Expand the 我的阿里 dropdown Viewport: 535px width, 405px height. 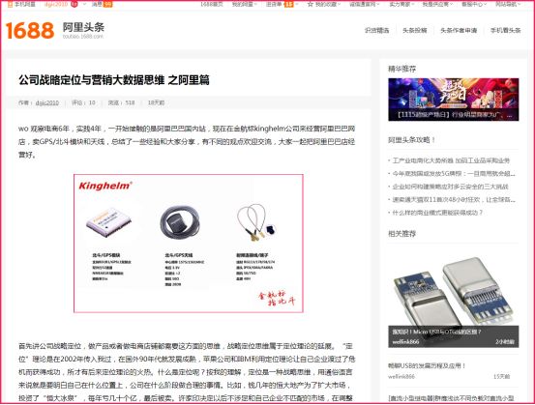click(x=244, y=5)
